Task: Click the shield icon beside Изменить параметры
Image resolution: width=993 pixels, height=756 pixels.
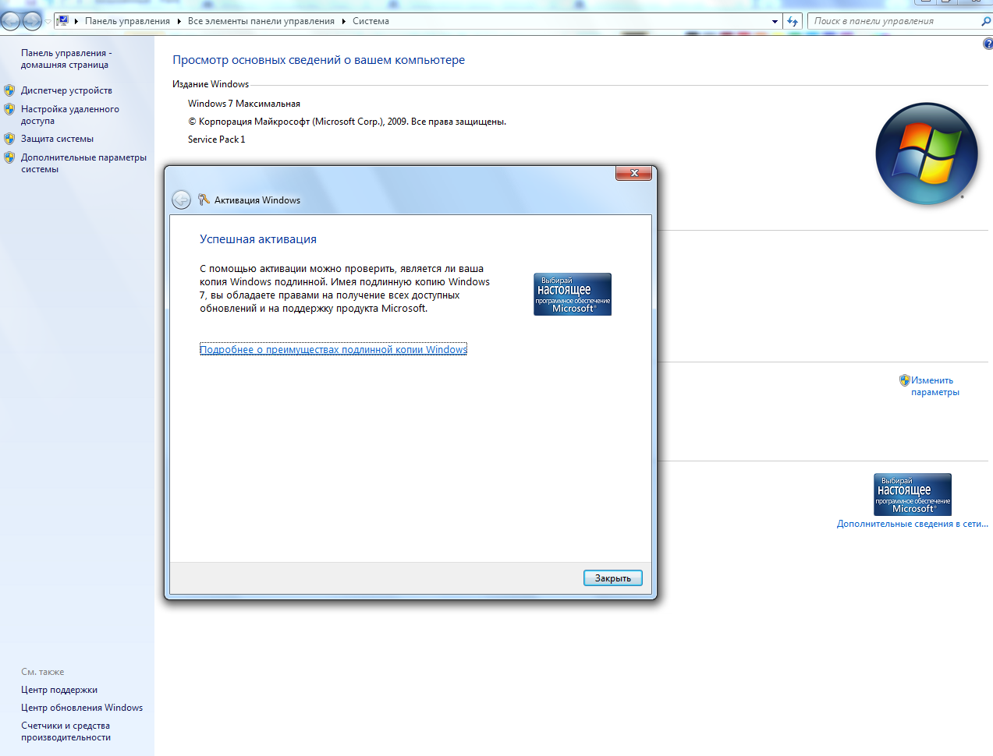Action: (905, 380)
